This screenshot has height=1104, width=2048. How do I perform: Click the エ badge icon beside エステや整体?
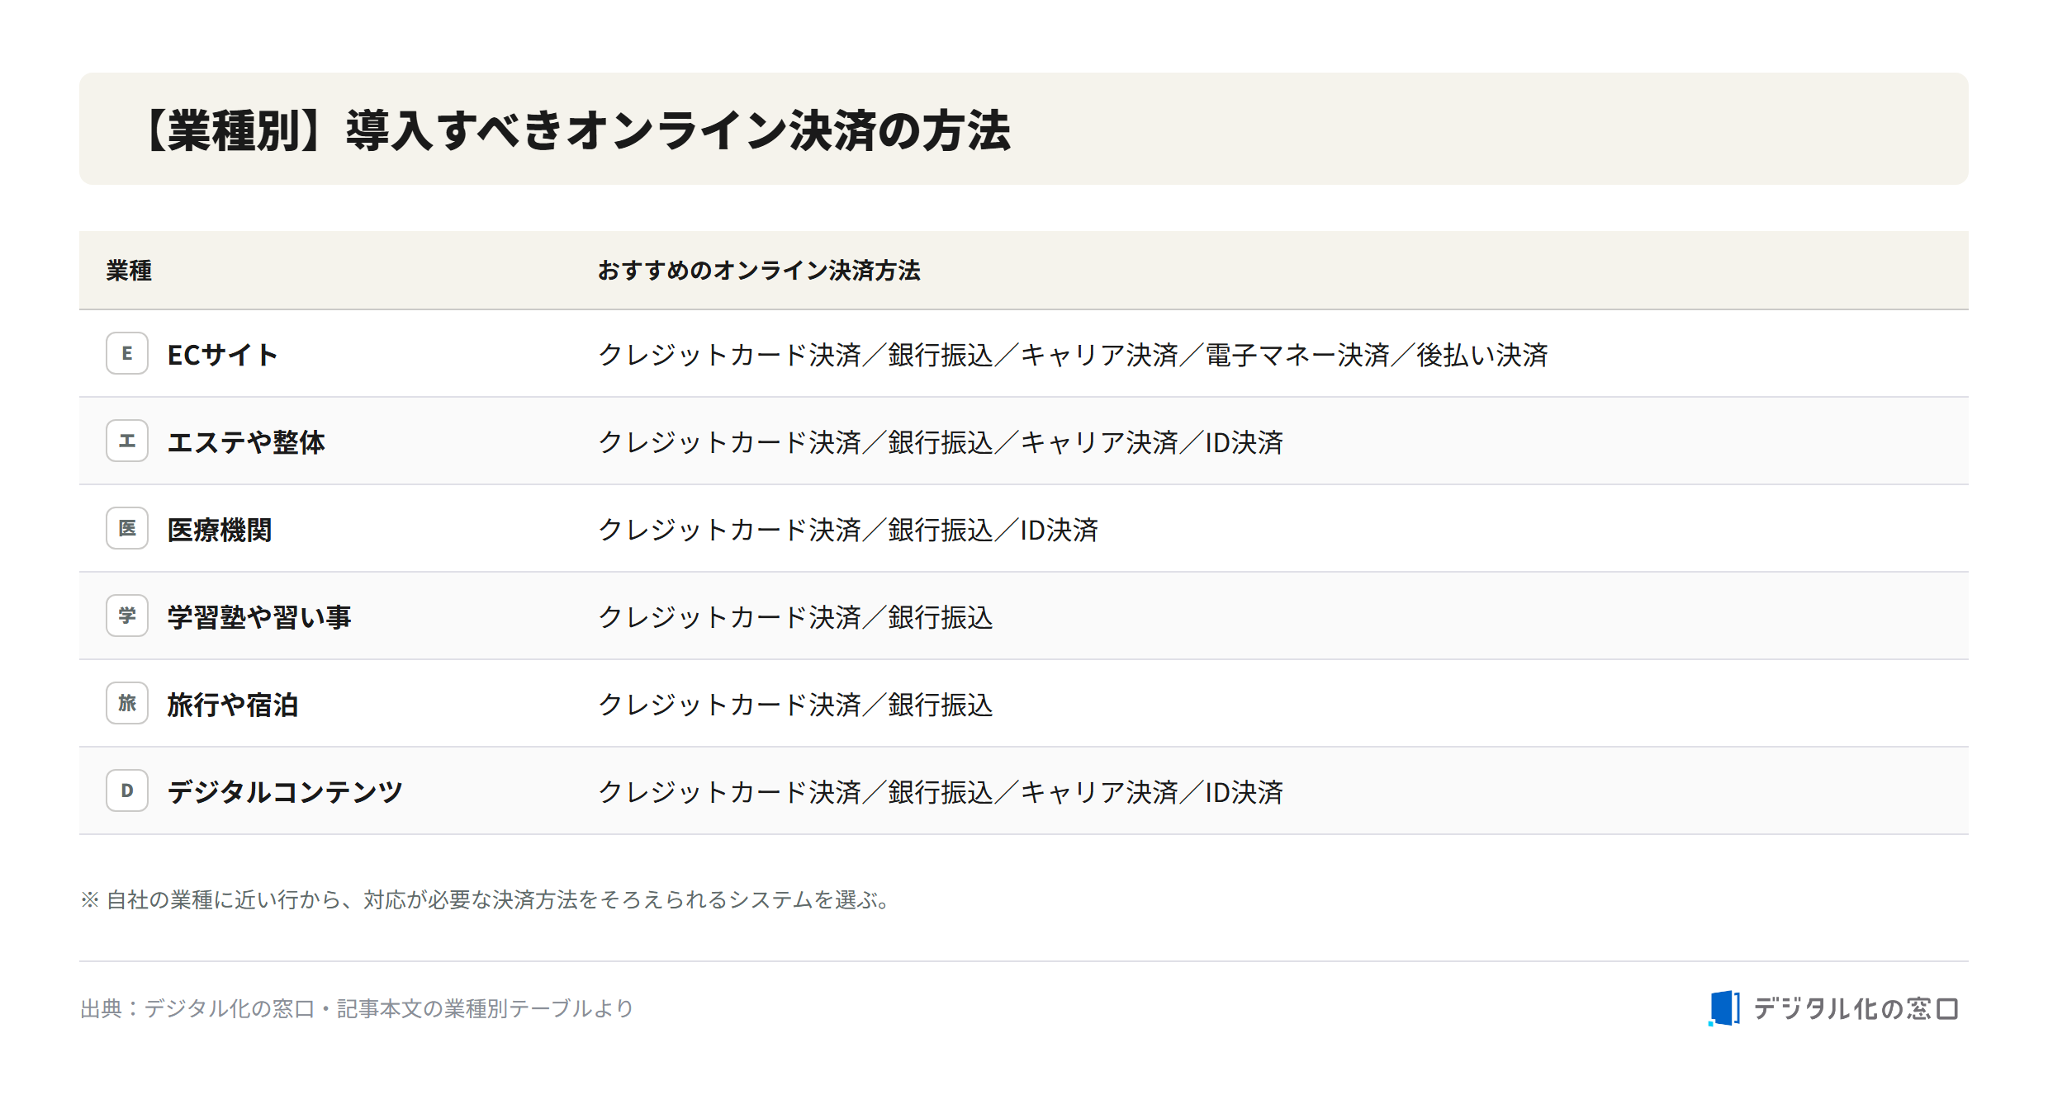[127, 441]
